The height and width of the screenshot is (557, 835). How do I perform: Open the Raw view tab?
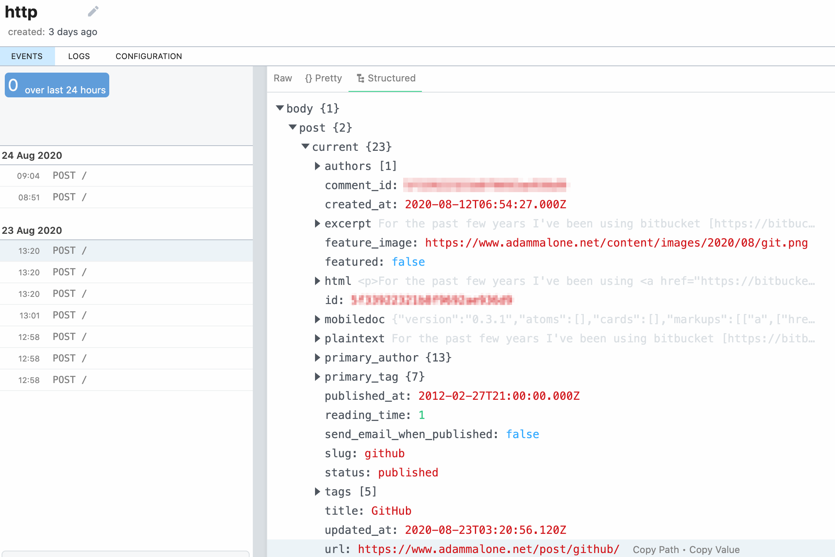(283, 78)
